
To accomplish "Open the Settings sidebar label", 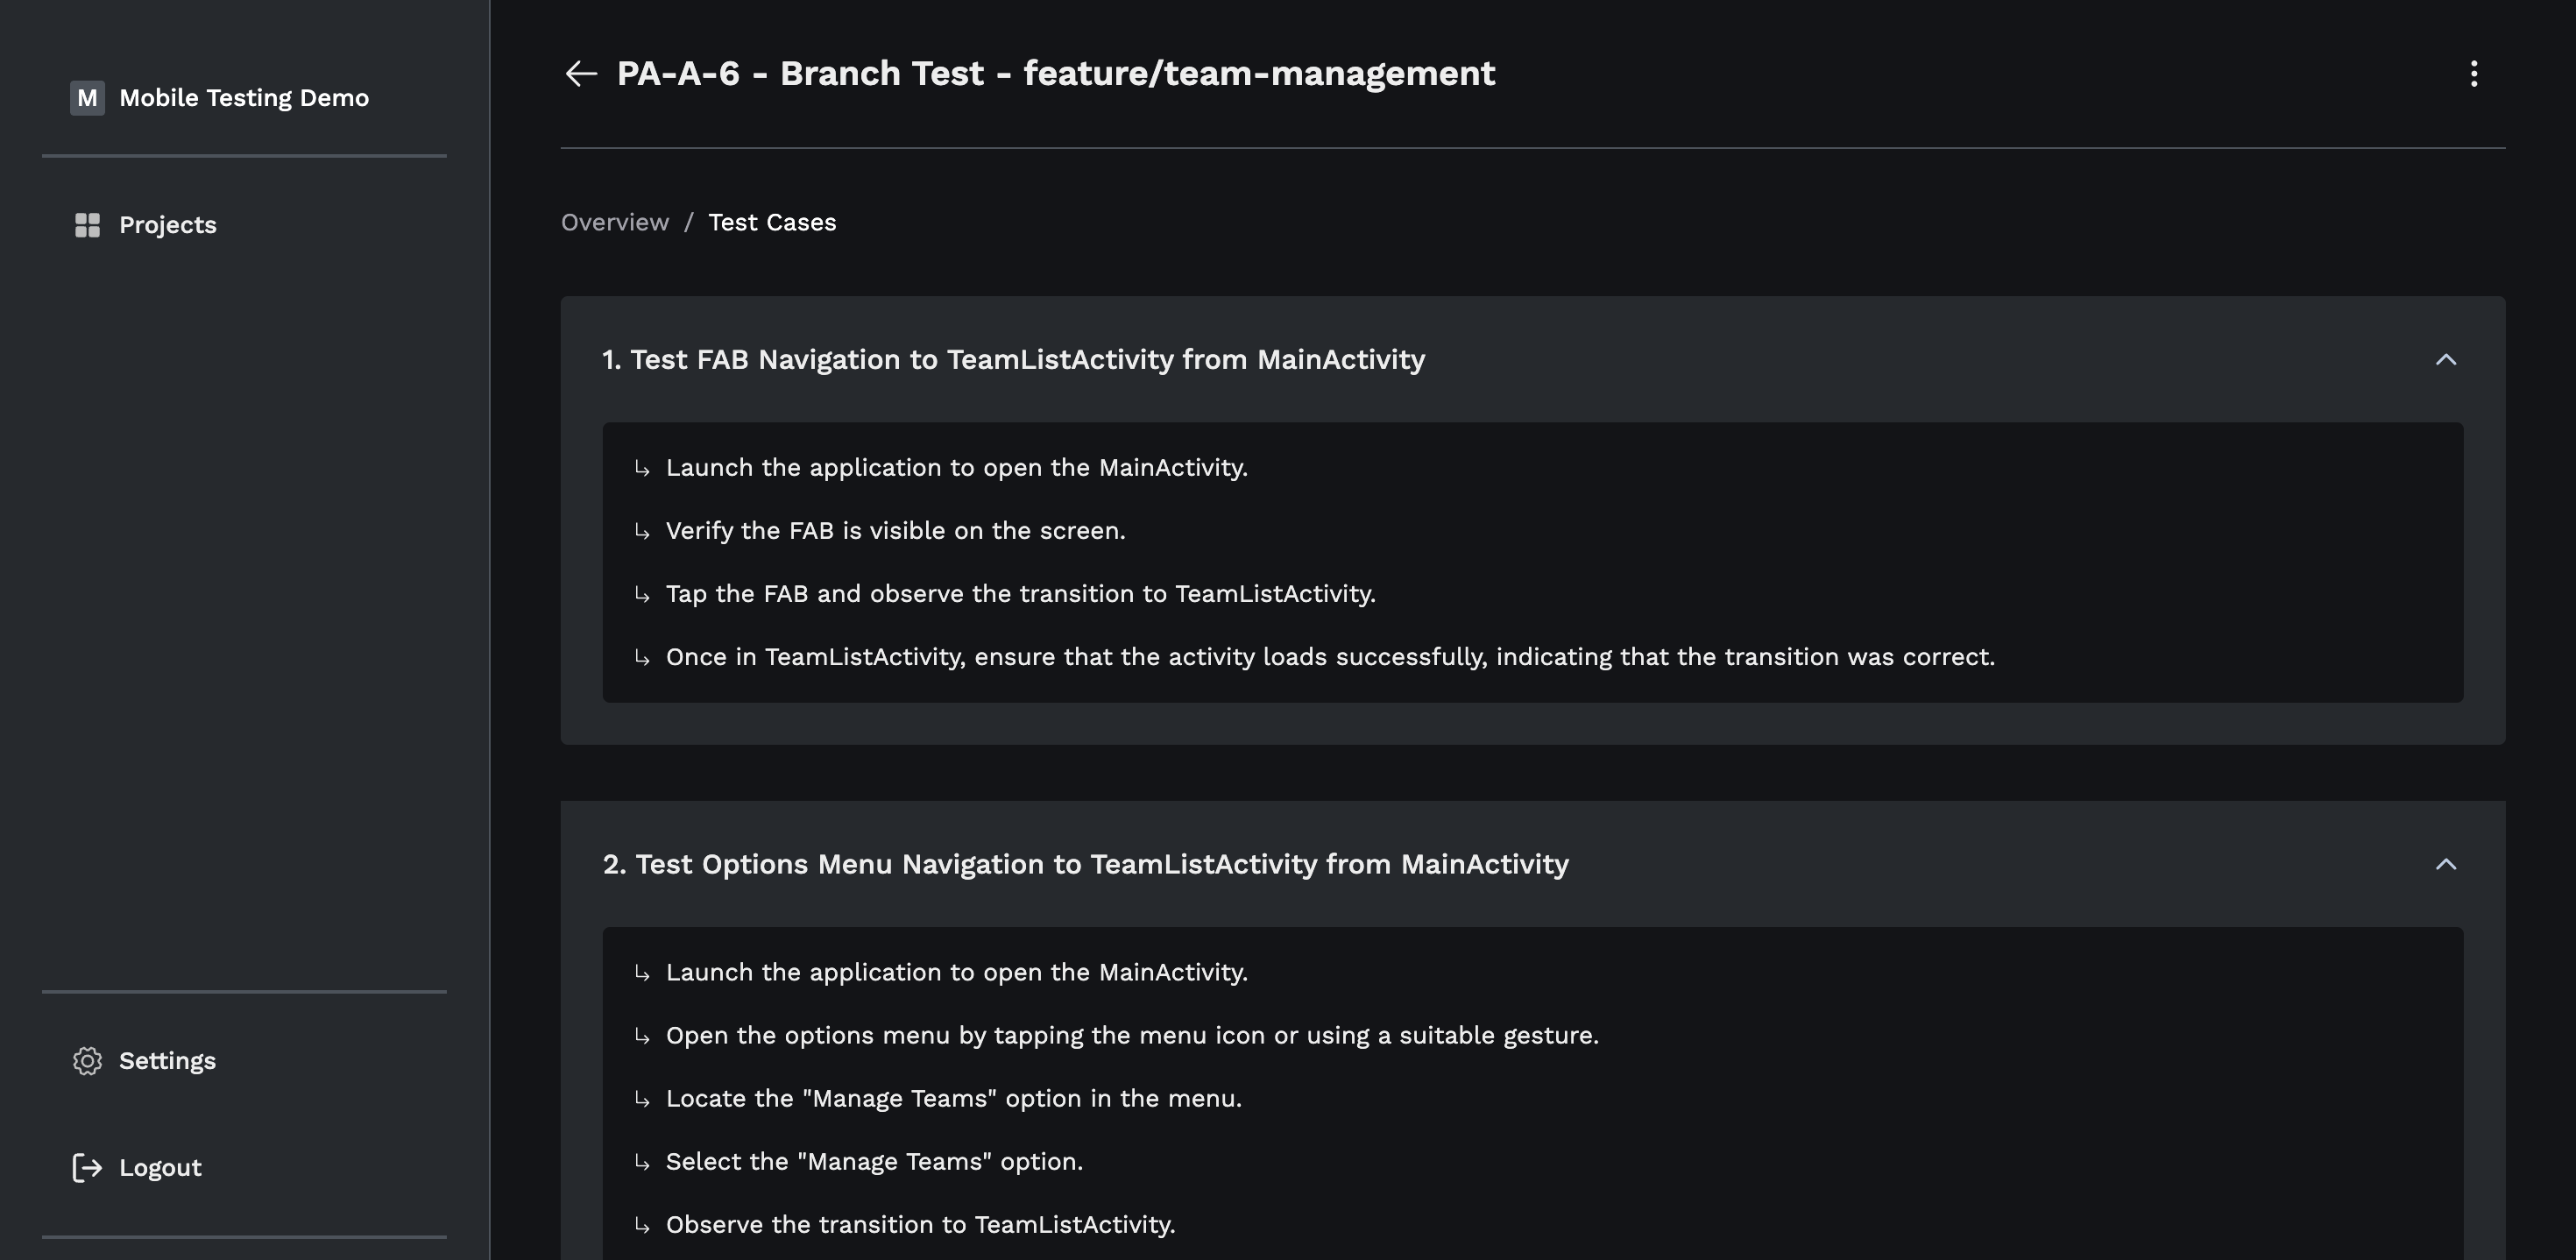I will pos(167,1061).
